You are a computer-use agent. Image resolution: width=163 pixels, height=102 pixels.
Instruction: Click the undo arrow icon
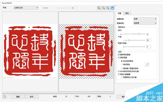[x=4, y=97]
